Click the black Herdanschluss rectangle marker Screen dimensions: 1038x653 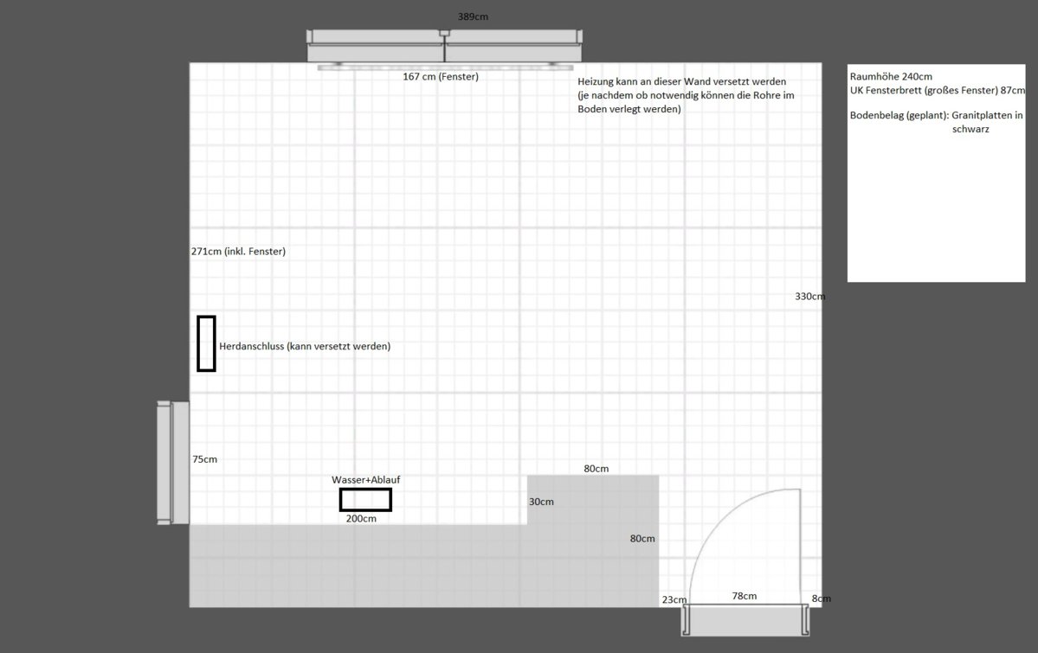coord(206,343)
